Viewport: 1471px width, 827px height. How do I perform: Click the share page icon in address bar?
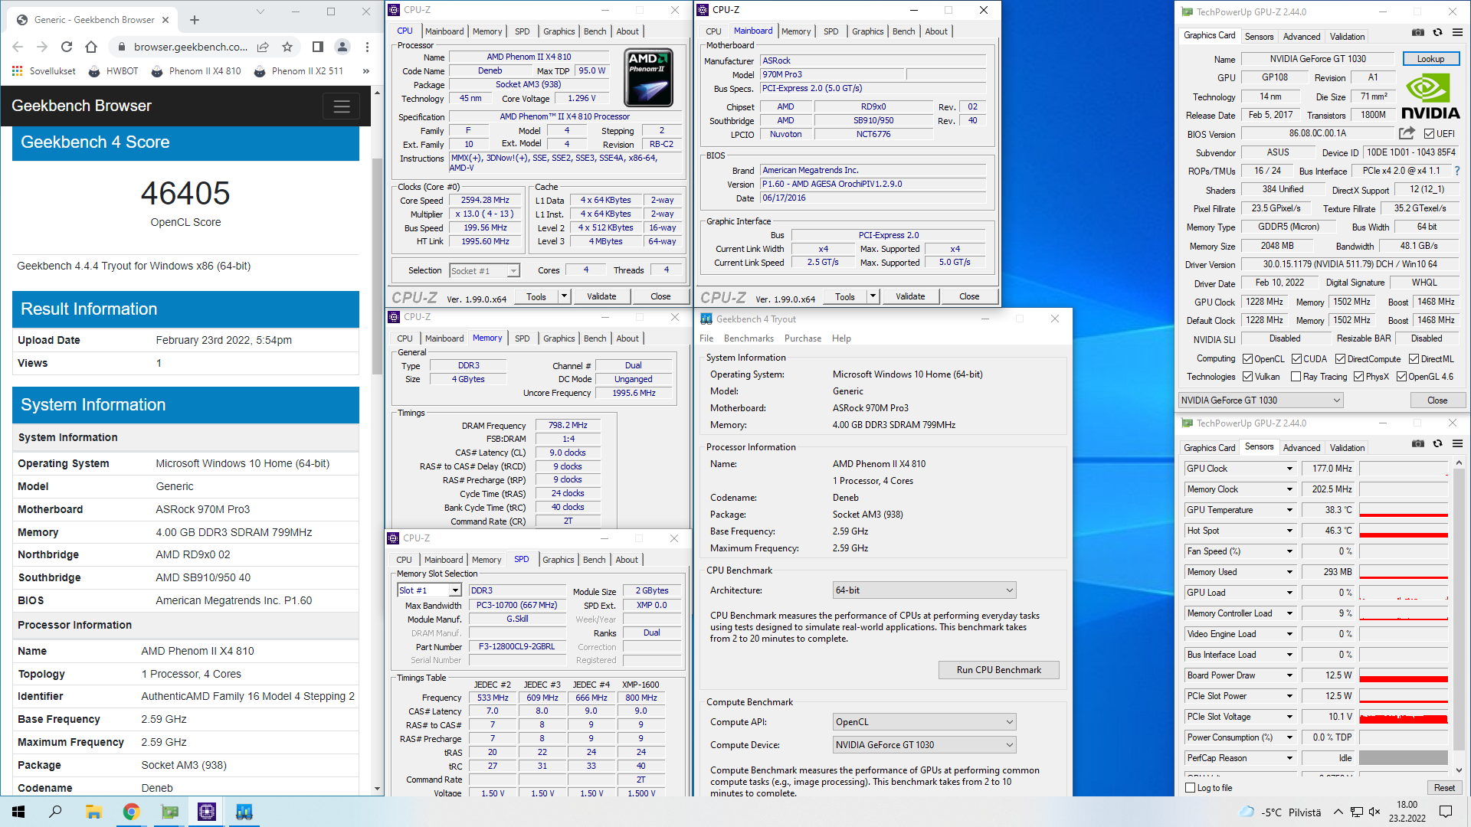(x=263, y=47)
